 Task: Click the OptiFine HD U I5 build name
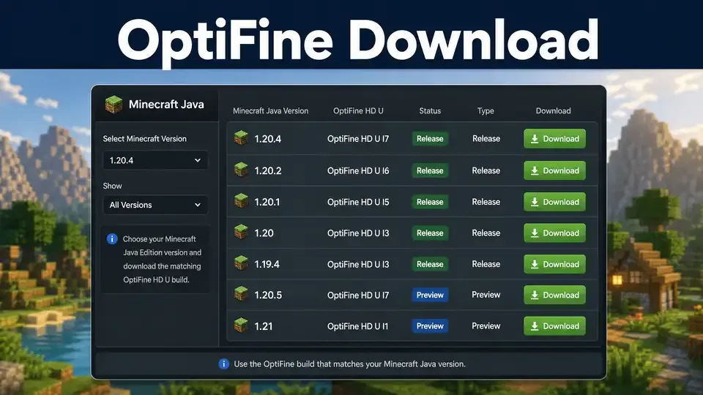(358, 202)
